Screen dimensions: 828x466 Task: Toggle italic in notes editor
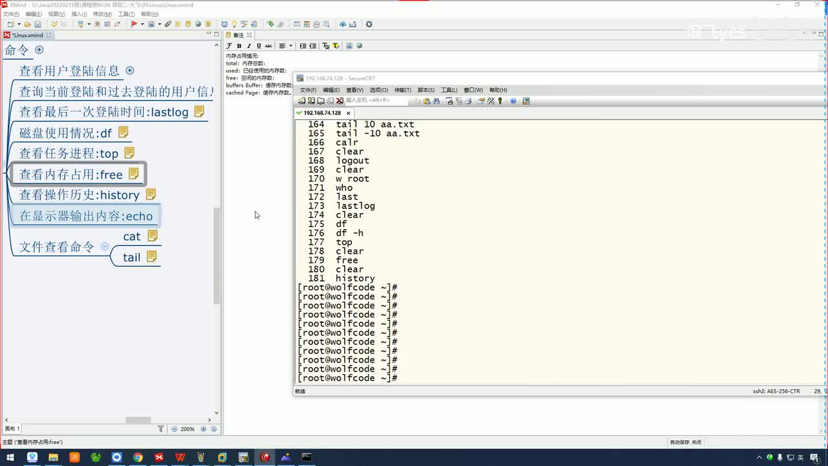point(248,46)
